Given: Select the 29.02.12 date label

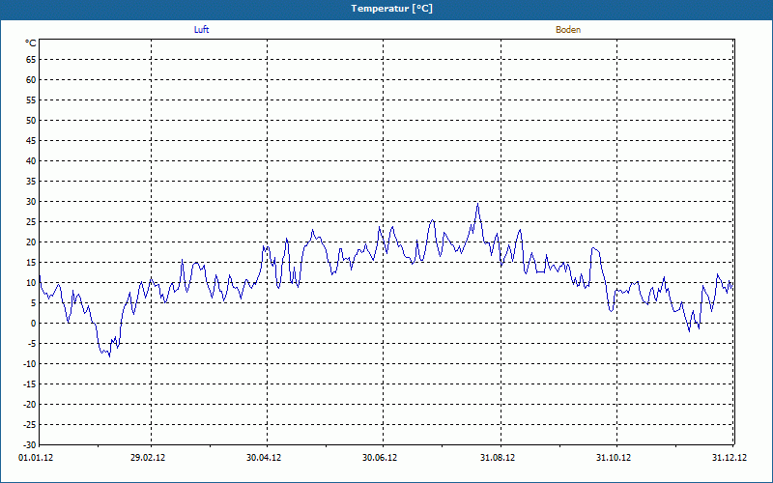Looking at the screenshot, I should (148, 458).
